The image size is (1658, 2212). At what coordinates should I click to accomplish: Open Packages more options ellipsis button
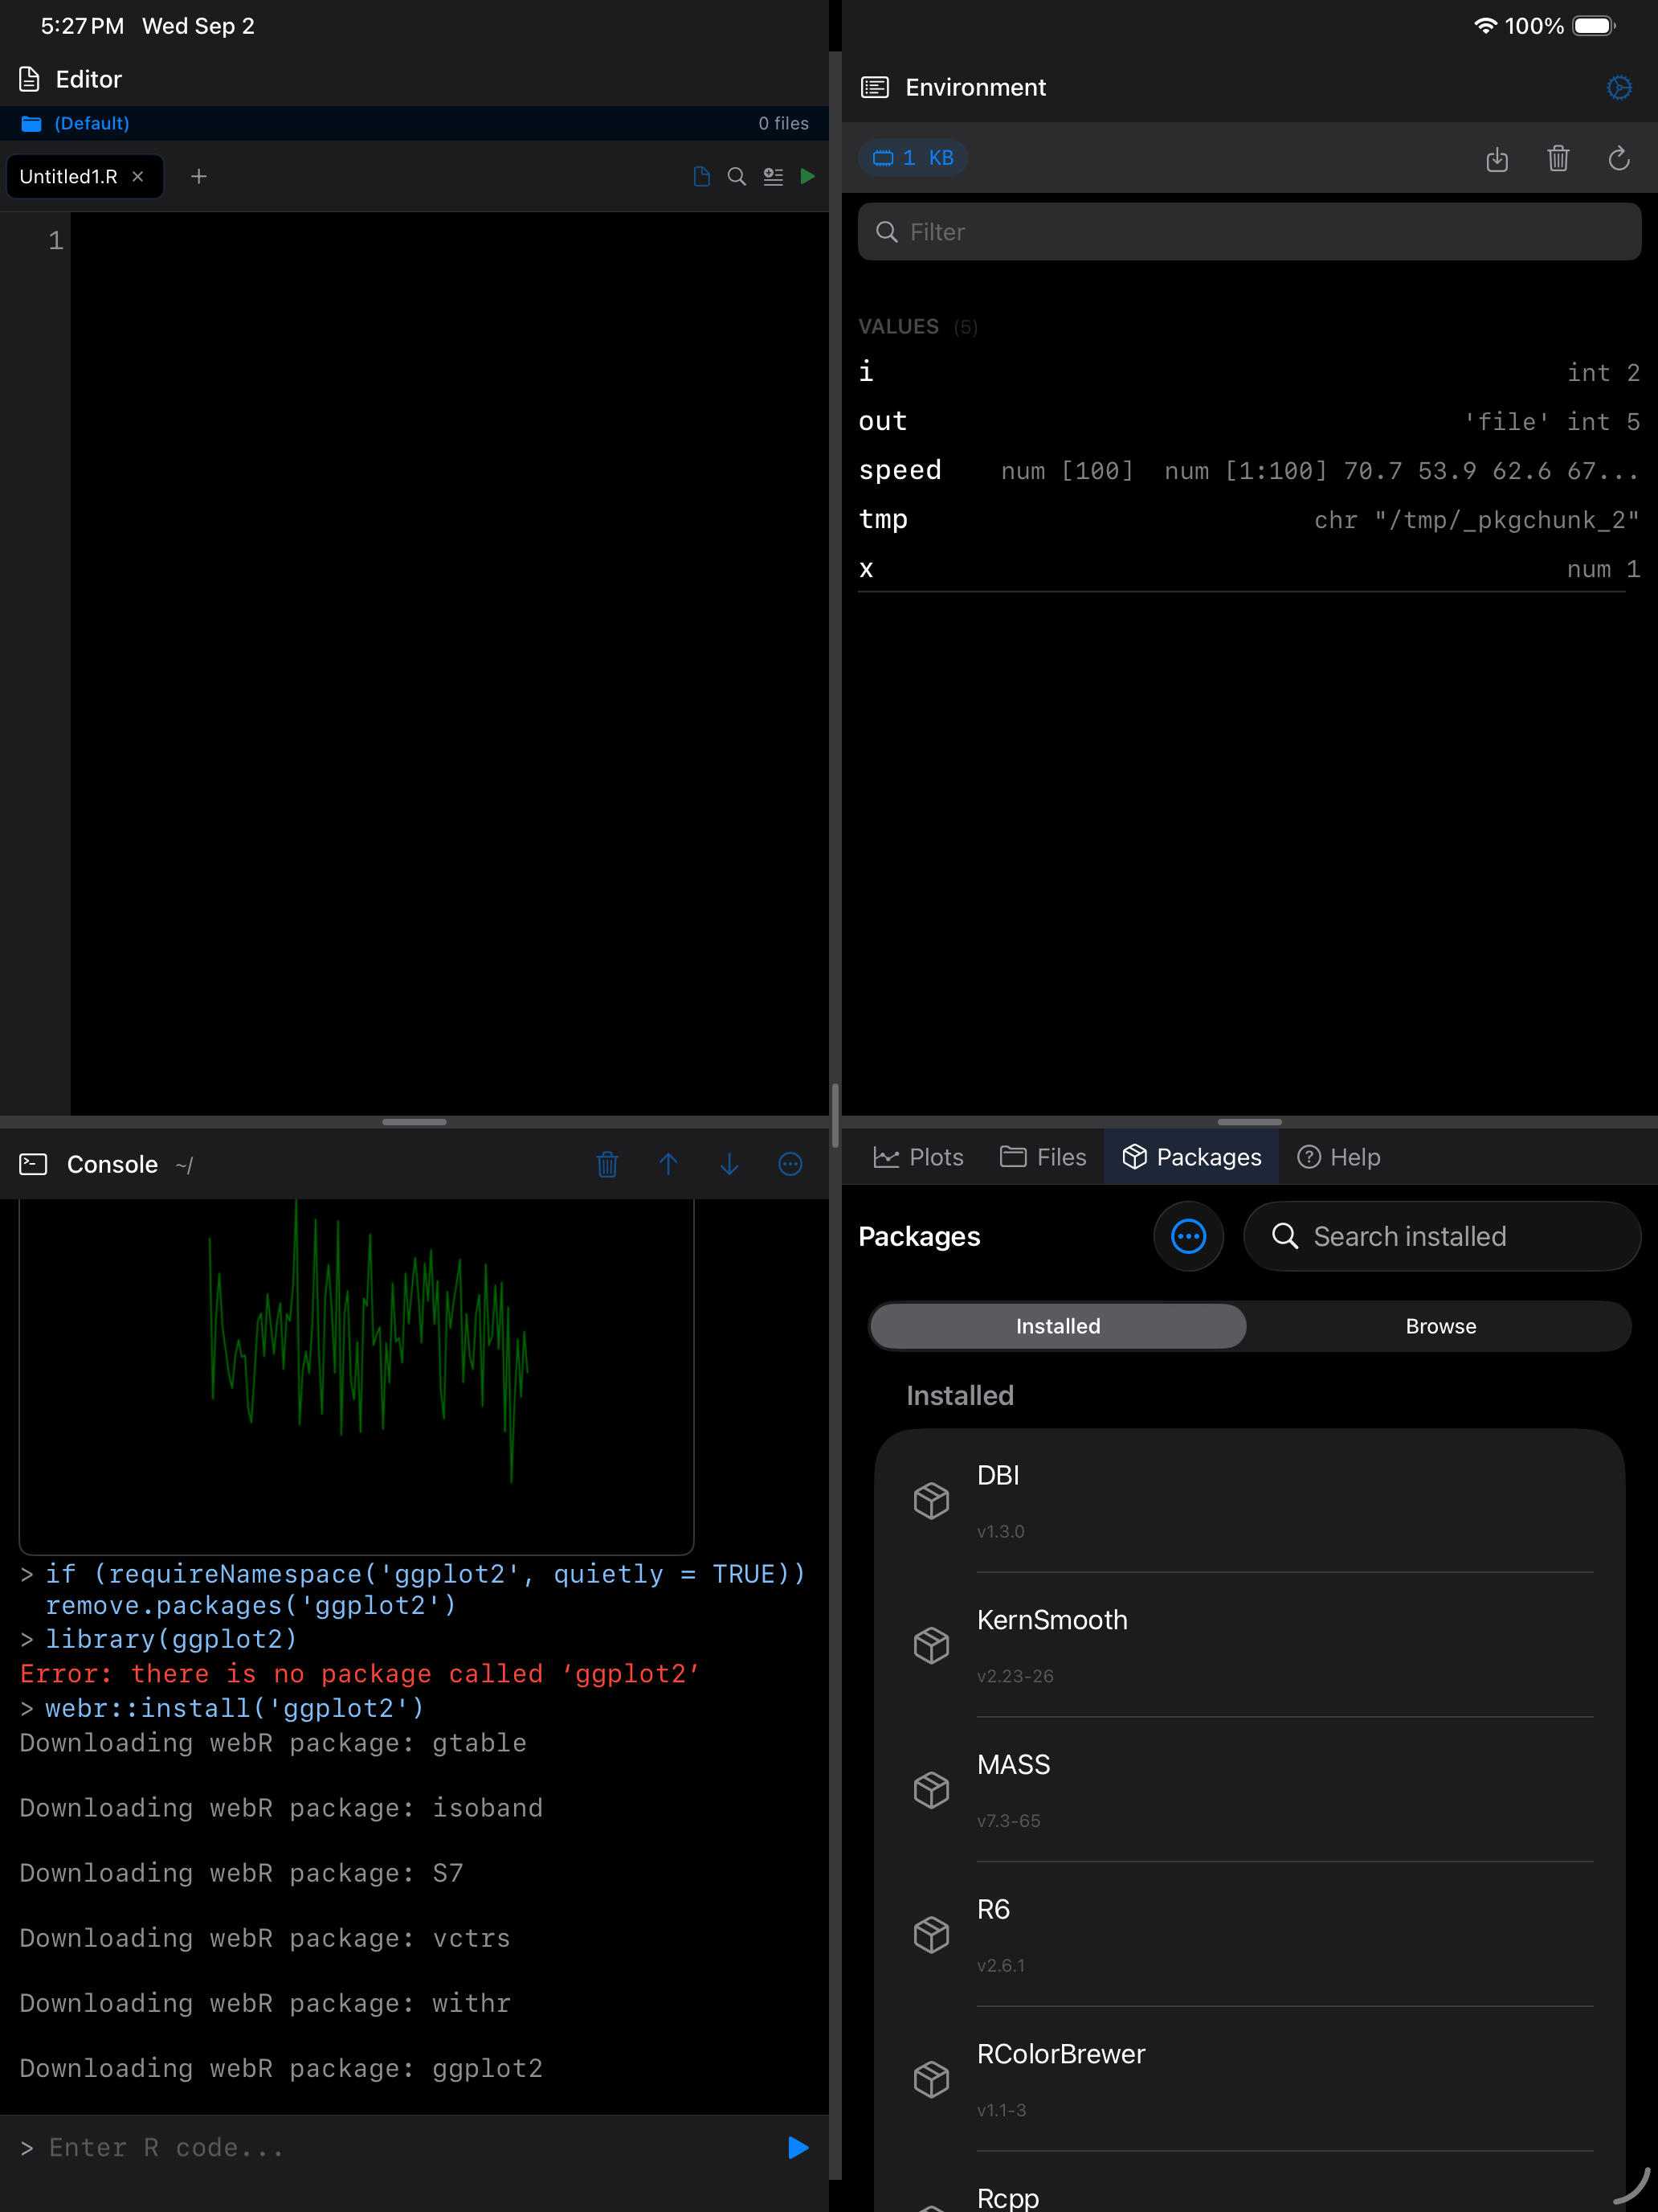point(1188,1237)
